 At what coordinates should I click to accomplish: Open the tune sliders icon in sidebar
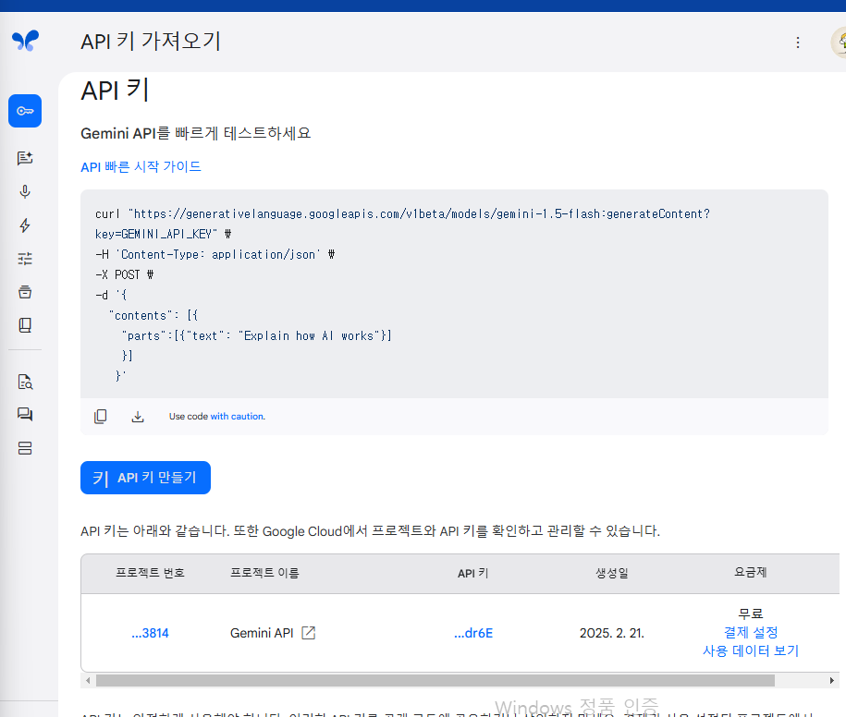(25, 259)
